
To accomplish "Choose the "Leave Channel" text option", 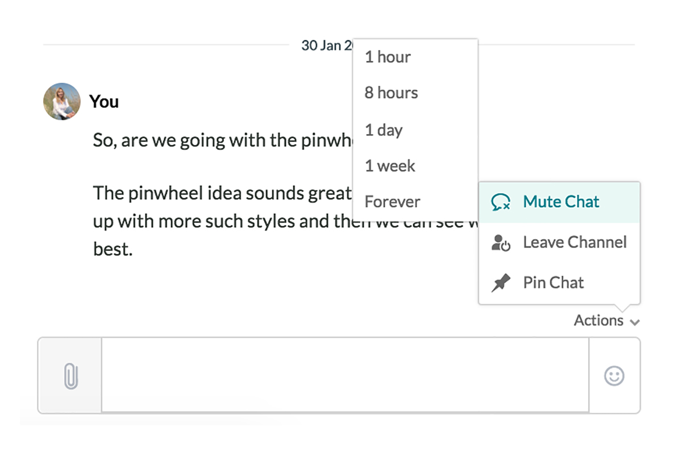I will [x=575, y=242].
